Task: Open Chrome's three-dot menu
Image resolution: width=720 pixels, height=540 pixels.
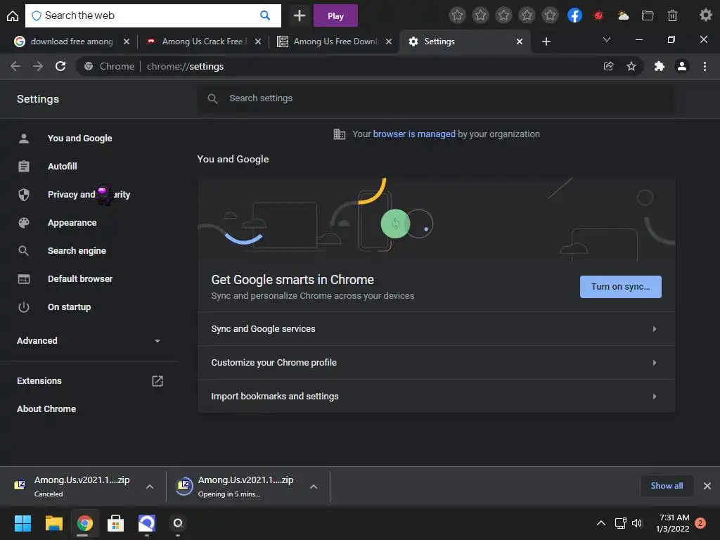Action: point(705,66)
